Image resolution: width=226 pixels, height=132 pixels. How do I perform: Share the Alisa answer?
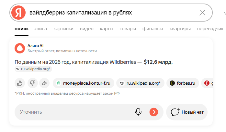44,83
